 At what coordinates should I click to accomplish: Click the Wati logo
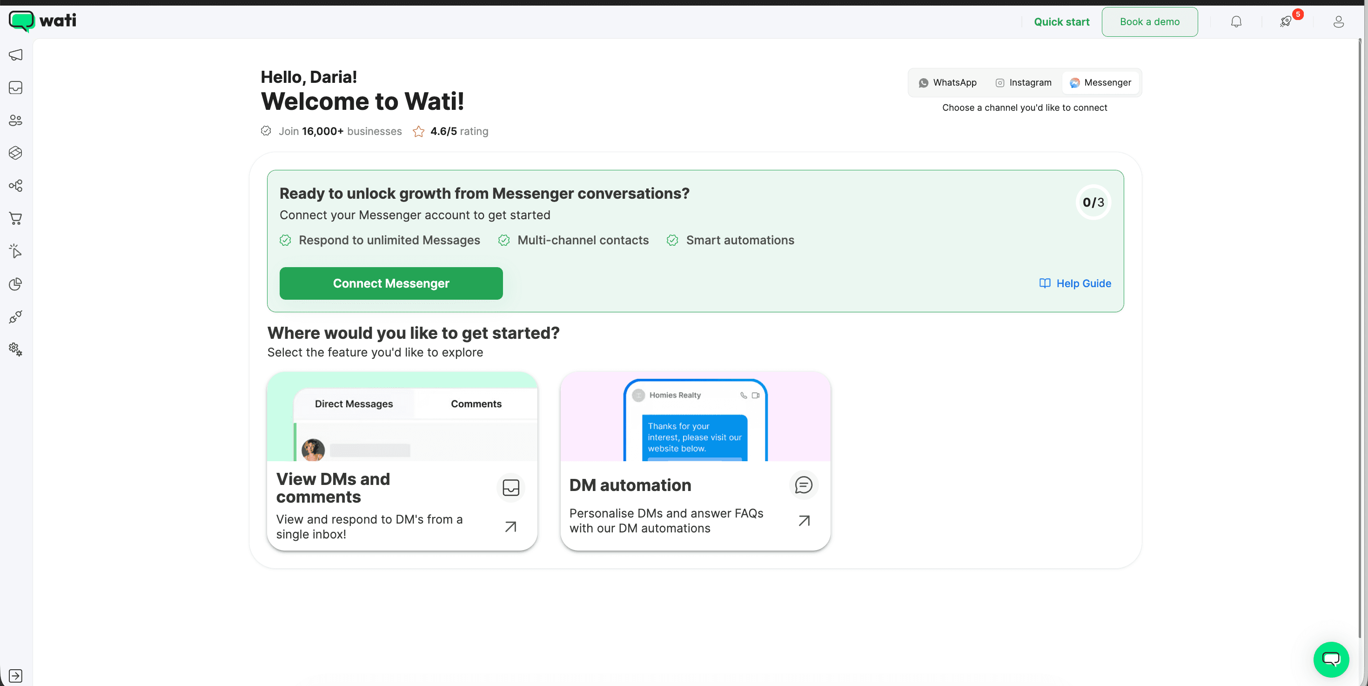pos(42,21)
